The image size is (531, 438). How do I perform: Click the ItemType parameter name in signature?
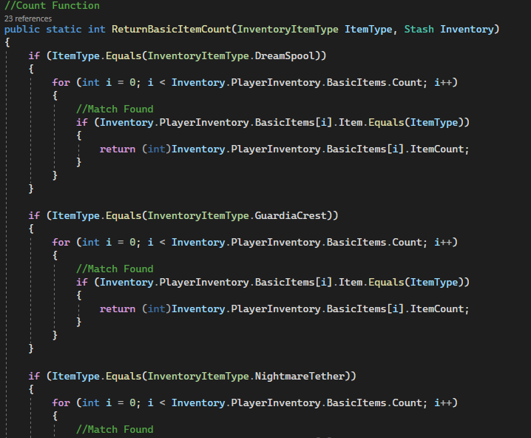[x=368, y=30]
